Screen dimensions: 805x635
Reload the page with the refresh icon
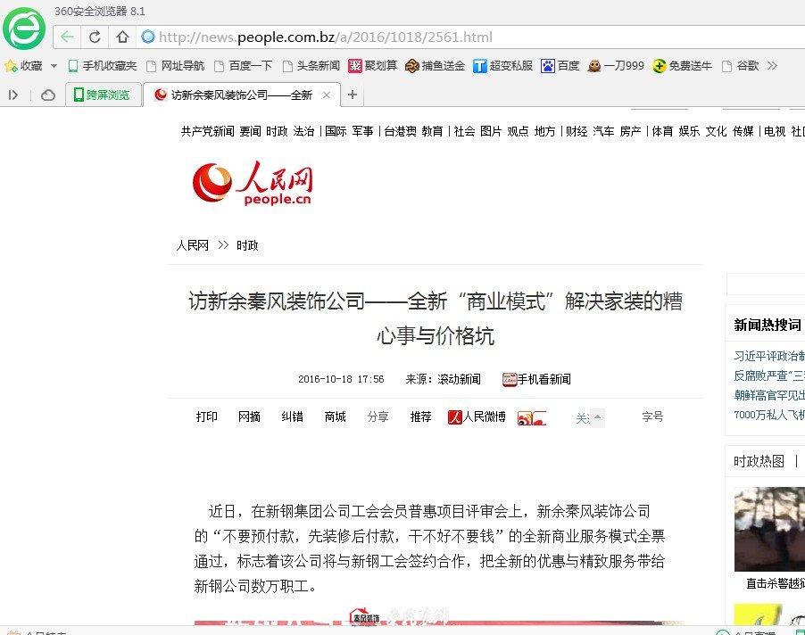(x=95, y=37)
